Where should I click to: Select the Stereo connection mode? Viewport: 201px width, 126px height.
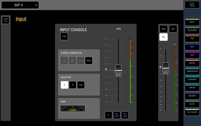pos(89,61)
